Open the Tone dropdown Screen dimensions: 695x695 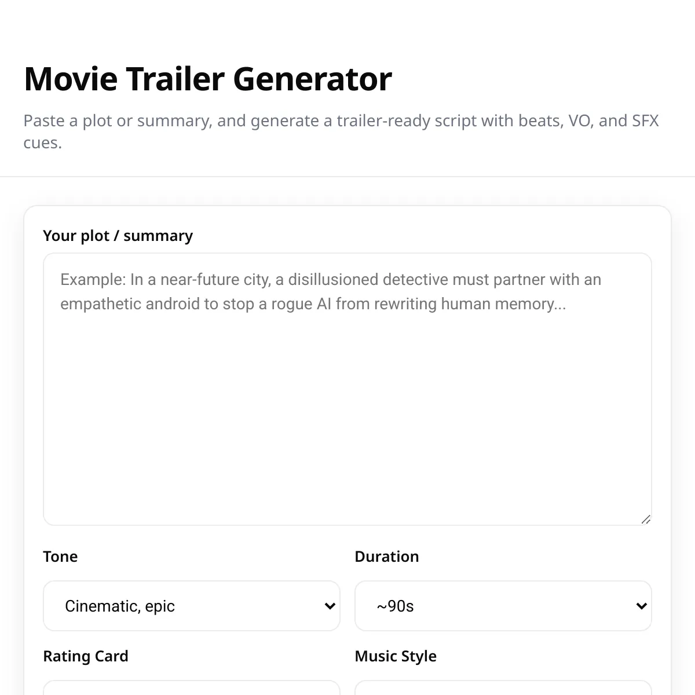click(191, 606)
